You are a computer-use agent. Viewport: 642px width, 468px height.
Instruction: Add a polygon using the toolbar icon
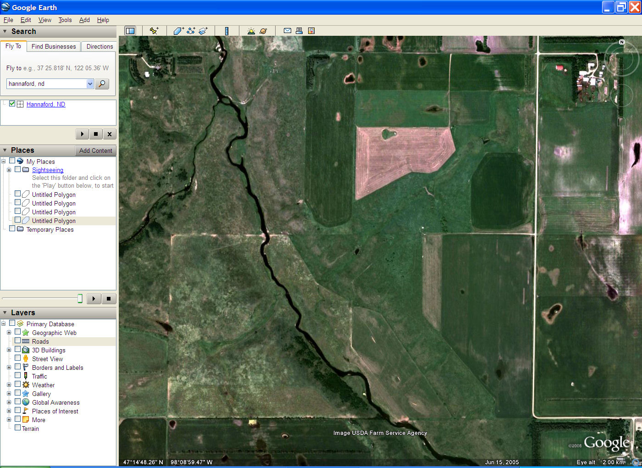pyautogui.click(x=178, y=31)
